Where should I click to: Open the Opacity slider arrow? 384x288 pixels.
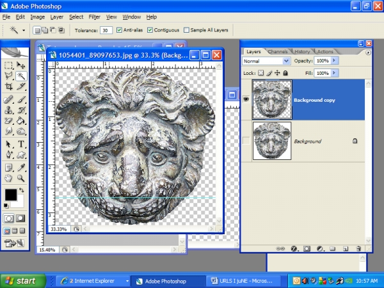(x=334, y=61)
